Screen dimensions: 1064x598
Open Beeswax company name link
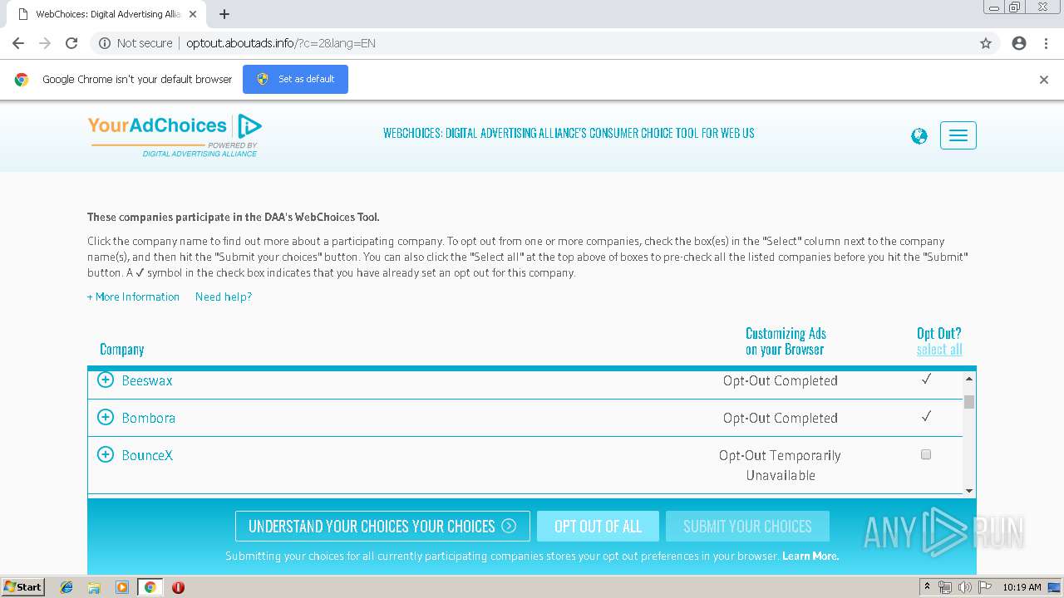(147, 380)
